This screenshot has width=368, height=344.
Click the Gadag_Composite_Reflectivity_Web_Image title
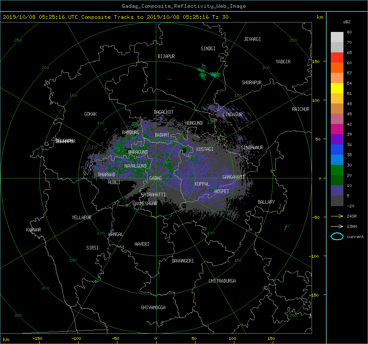184,6
